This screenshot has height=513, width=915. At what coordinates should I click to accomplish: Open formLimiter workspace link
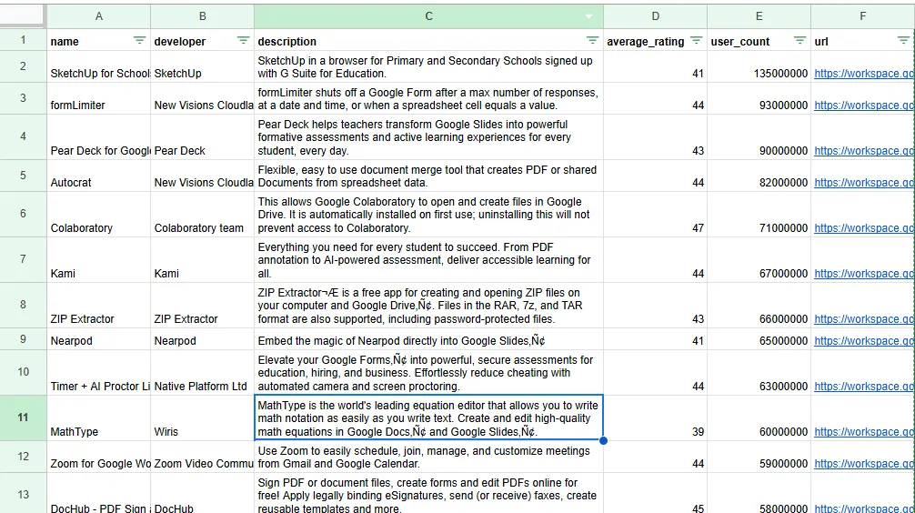click(x=864, y=106)
